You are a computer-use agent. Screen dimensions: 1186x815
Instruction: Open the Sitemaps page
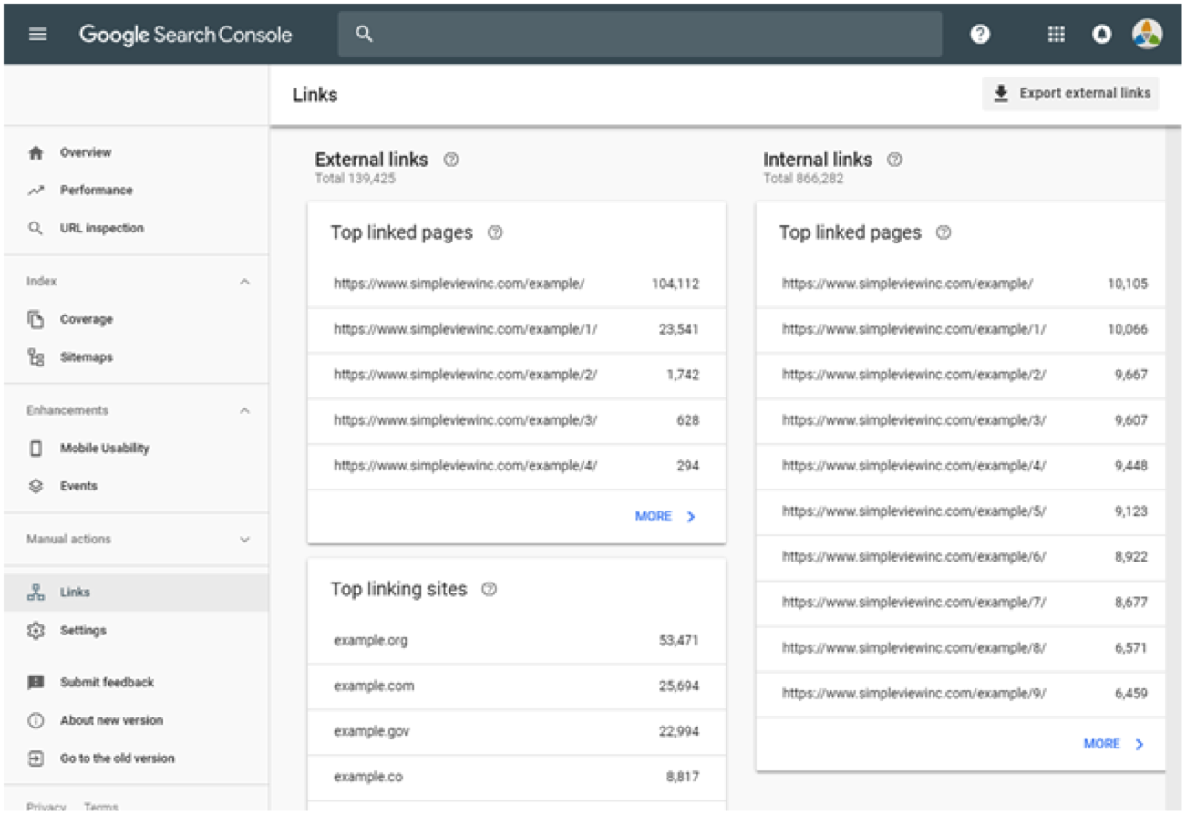coord(136,357)
